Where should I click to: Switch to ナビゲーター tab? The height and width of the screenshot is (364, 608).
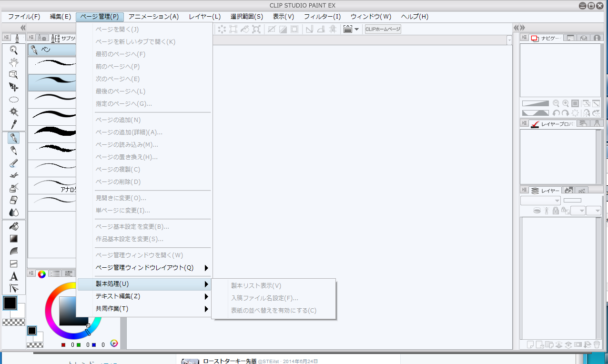[x=547, y=38]
